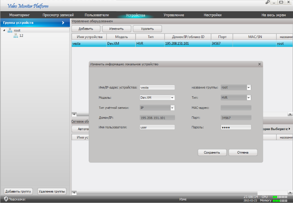Click the Имя пользователя input field

point(157,127)
